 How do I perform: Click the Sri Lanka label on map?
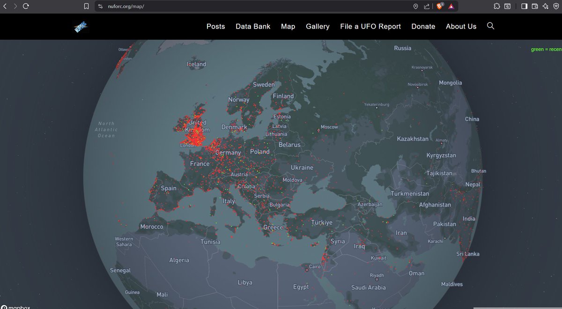pos(468,254)
